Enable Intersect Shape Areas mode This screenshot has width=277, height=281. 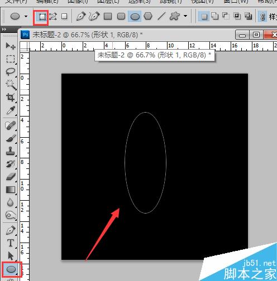tap(237, 16)
